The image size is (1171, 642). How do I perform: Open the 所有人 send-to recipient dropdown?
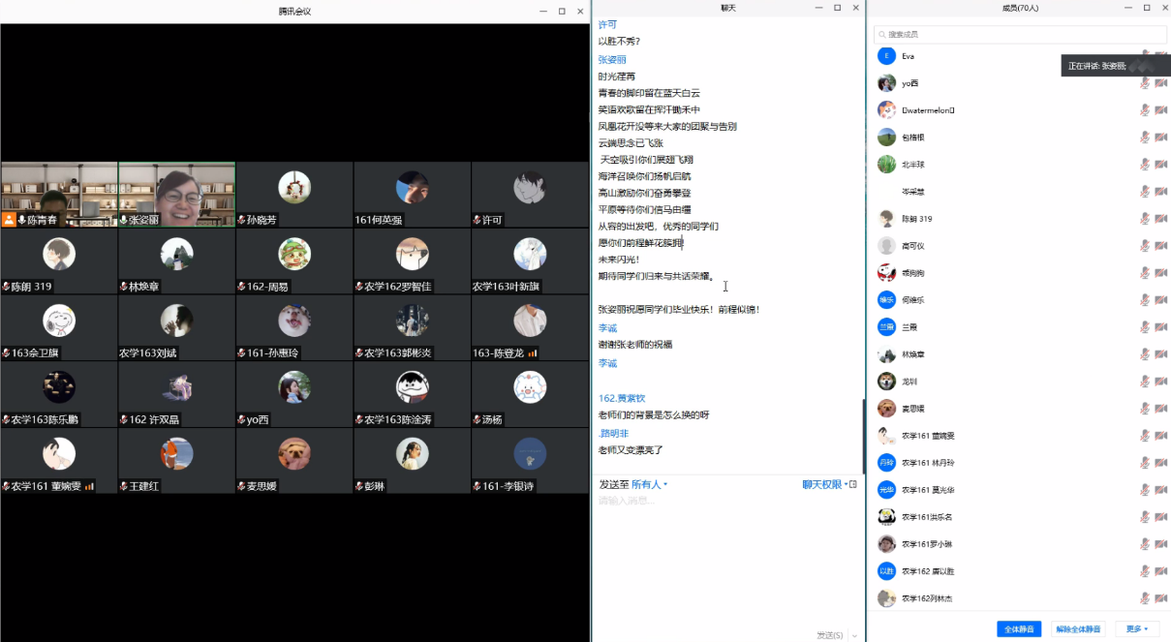[x=649, y=484]
